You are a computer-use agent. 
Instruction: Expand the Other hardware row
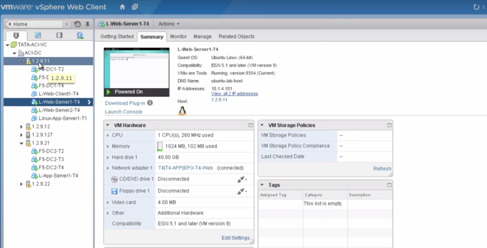(x=108, y=213)
